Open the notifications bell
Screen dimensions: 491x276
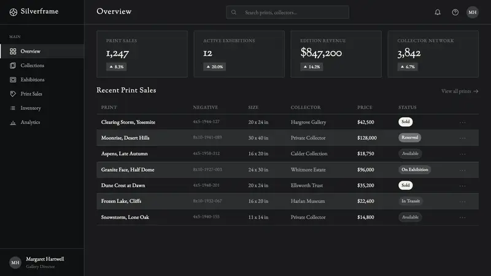click(x=438, y=12)
